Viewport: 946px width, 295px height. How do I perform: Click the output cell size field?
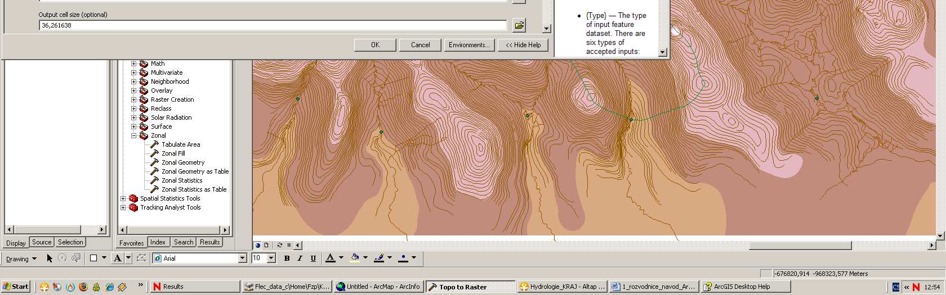[273, 25]
